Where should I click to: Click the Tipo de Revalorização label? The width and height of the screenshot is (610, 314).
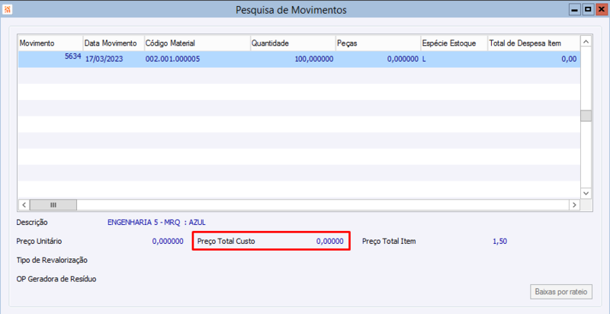pos(52,260)
